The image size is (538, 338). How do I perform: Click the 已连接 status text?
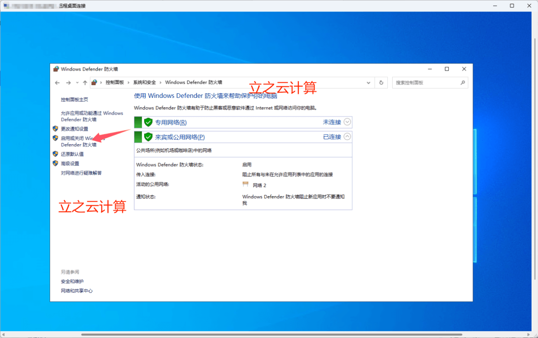[x=332, y=137]
